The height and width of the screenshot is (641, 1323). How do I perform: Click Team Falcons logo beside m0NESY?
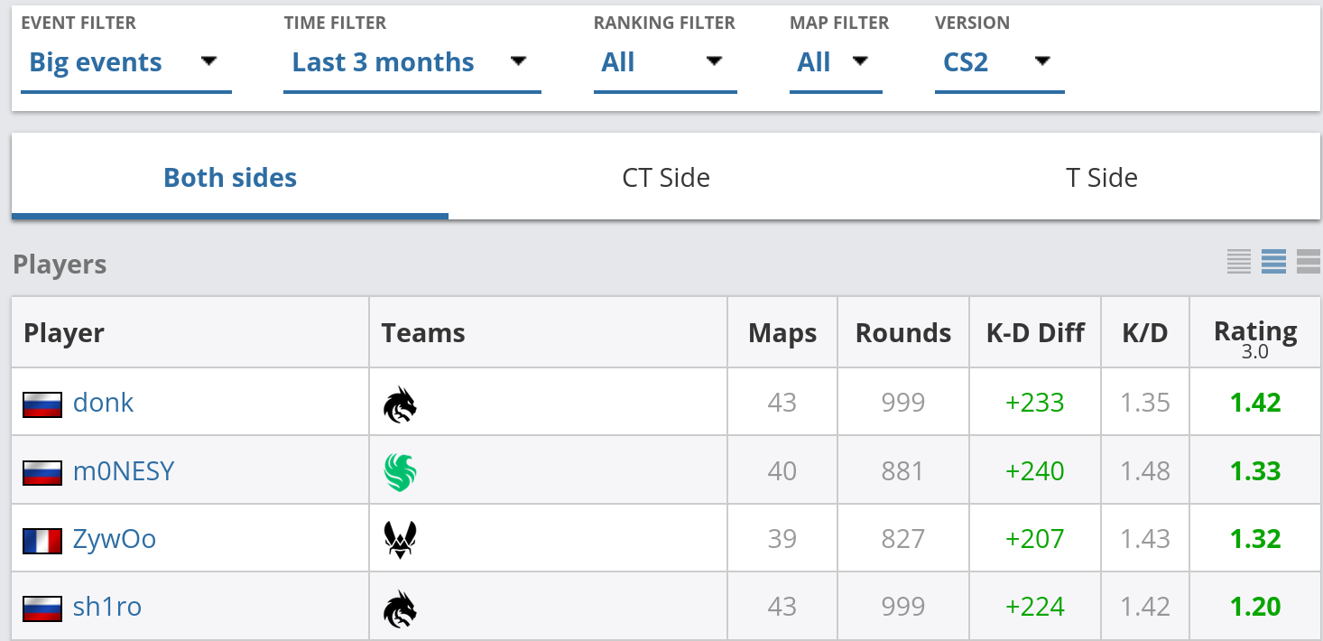pos(400,472)
